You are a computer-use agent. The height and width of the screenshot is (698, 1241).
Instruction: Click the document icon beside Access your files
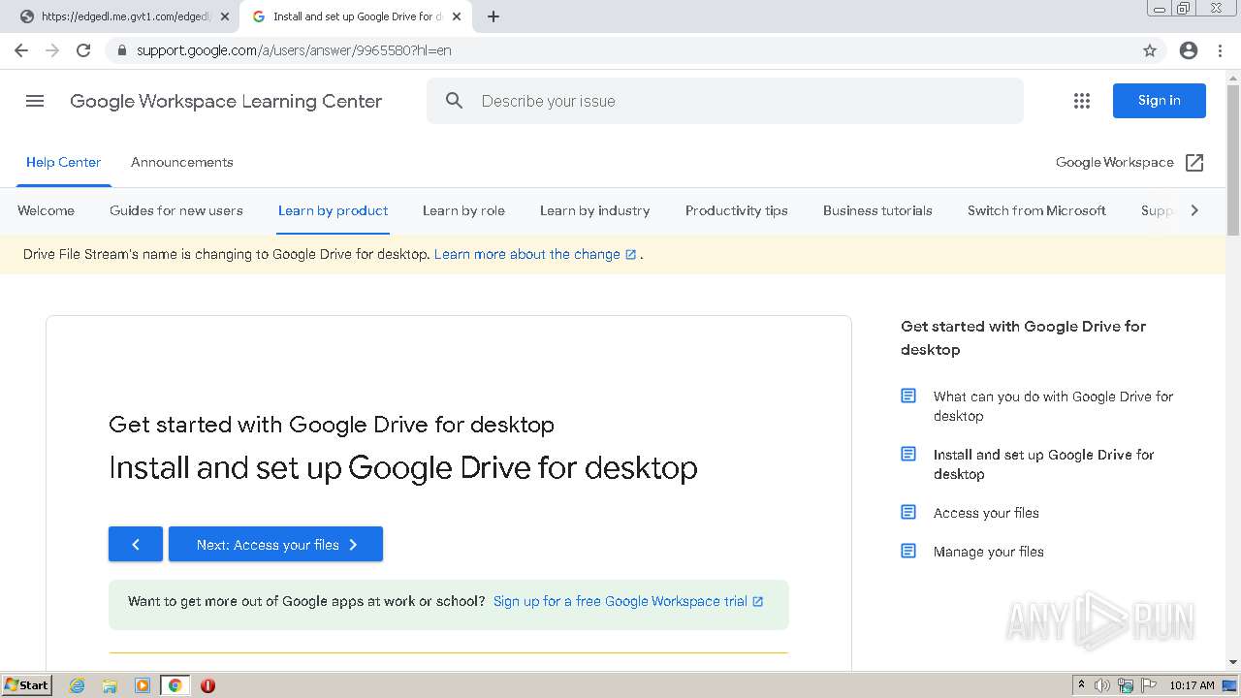[908, 512]
